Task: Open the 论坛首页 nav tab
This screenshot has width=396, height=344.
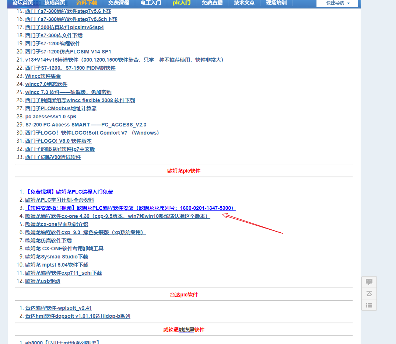Action: click(22, 3)
